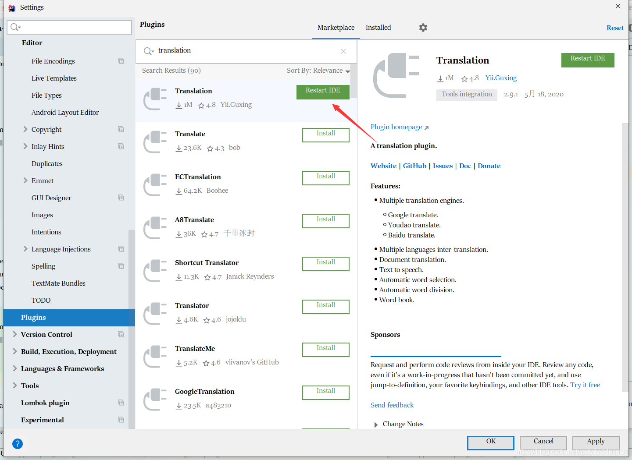This screenshot has width=632, height=460.
Task: Select File Types in settings tree
Action: click(x=46, y=96)
